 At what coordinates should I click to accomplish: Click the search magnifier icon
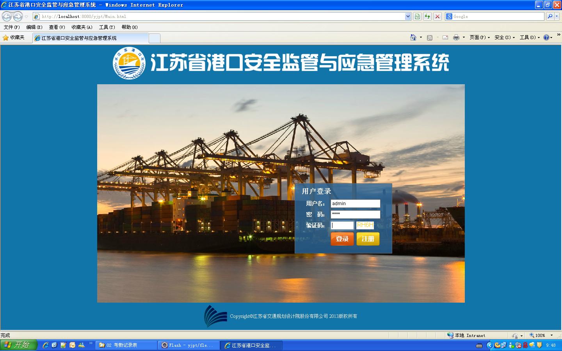(x=550, y=16)
